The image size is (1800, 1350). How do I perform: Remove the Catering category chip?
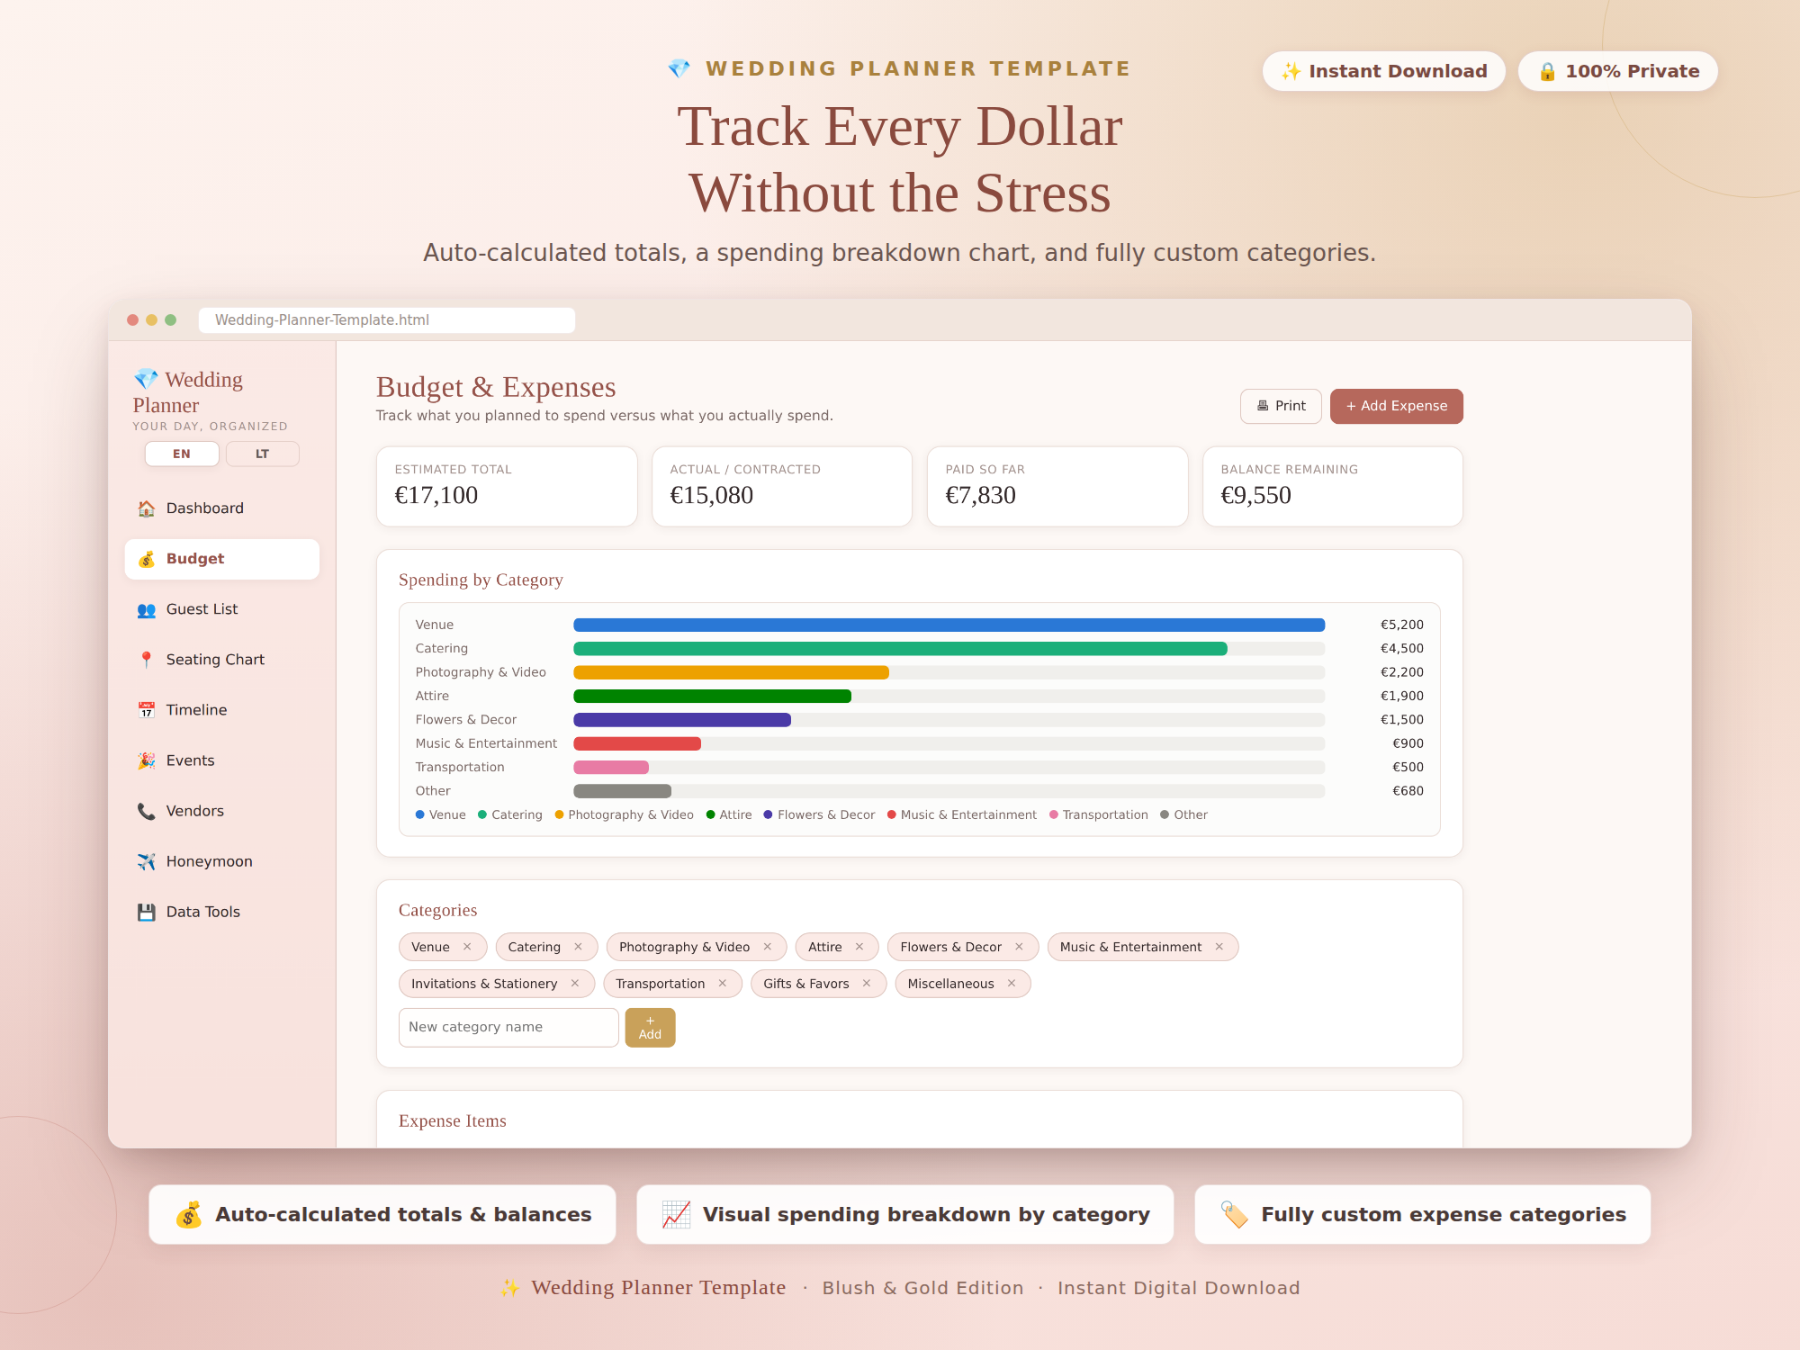point(578,947)
